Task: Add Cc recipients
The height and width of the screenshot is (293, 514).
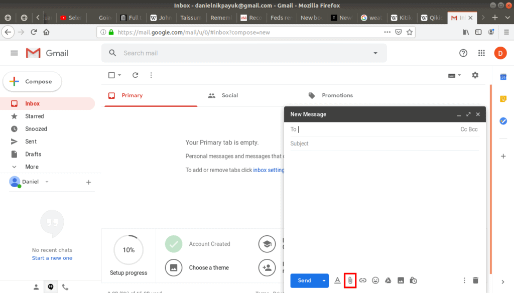Action: pos(463,129)
